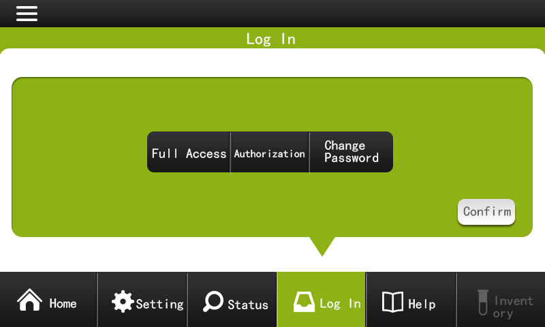This screenshot has height=327, width=545.
Task: Switch to the Setting tab label
Action: click(159, 304)
